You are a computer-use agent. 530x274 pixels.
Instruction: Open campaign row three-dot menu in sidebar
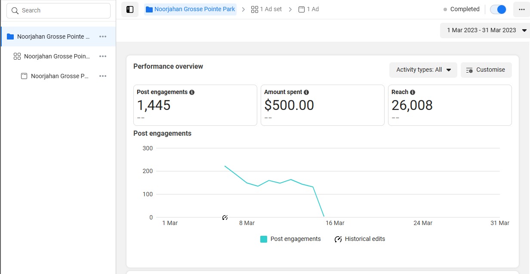[x=103, y=37]
